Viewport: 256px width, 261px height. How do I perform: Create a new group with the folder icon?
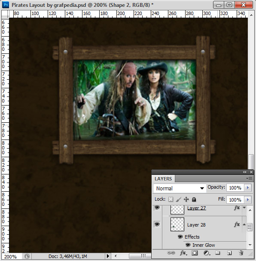click(x=218, y=253)
